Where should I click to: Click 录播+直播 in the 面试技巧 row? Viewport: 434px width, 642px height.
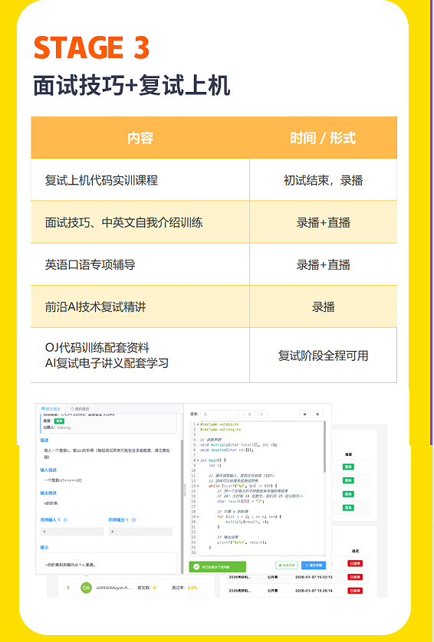[x=323, y=222]
